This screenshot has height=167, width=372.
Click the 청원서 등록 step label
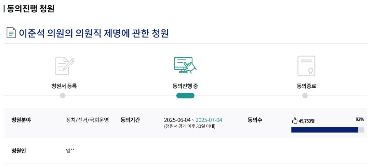64,86
